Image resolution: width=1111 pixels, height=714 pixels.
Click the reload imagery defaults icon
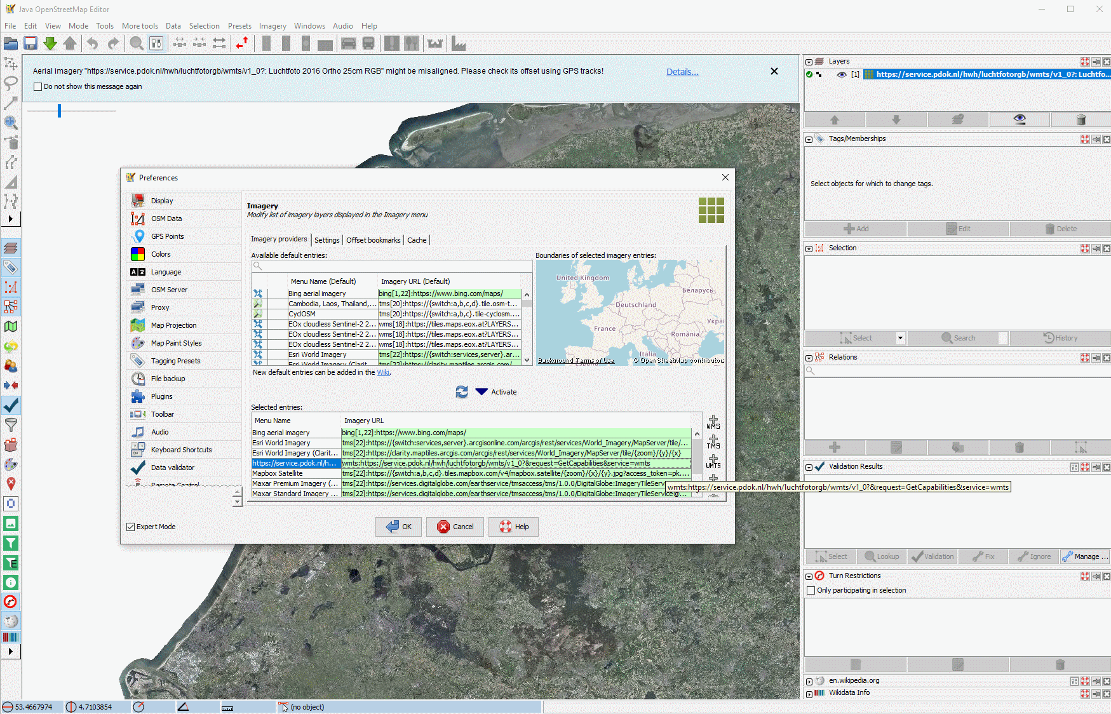tap(462, 392)
